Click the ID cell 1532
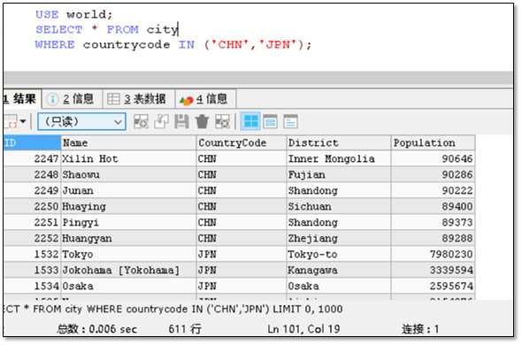 click(x=32, y=255)
